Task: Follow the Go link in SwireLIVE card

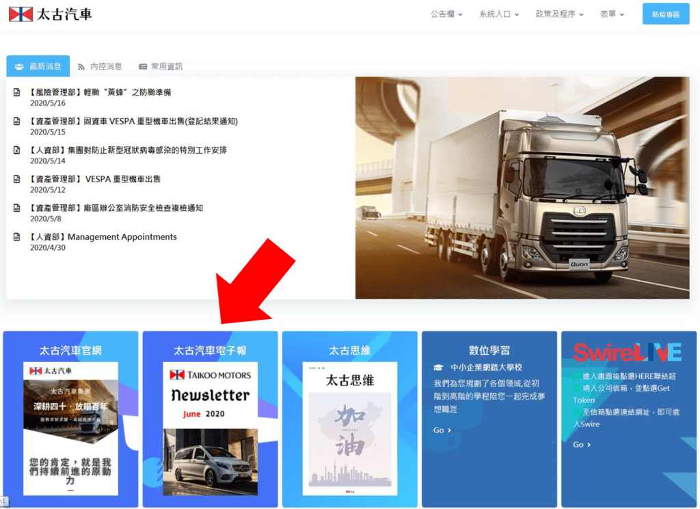Action: [582, 445]
